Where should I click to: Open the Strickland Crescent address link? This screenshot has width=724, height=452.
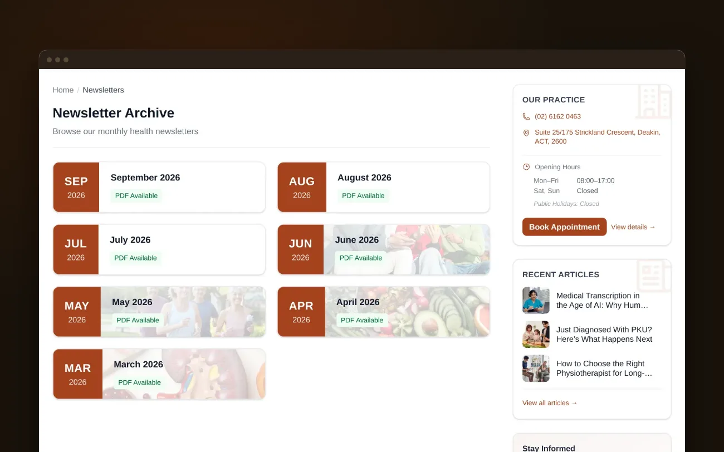pyautogui.click(x=598, y=137)
